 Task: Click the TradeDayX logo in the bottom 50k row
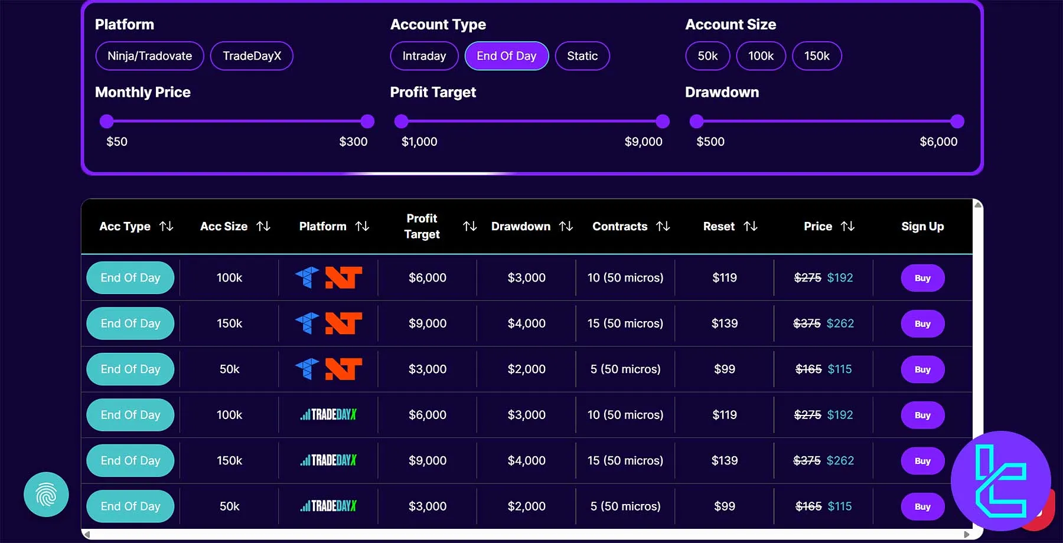click(328, 506)
